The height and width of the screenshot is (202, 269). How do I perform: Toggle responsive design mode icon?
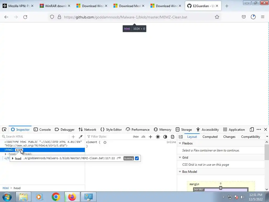(252, 129)
